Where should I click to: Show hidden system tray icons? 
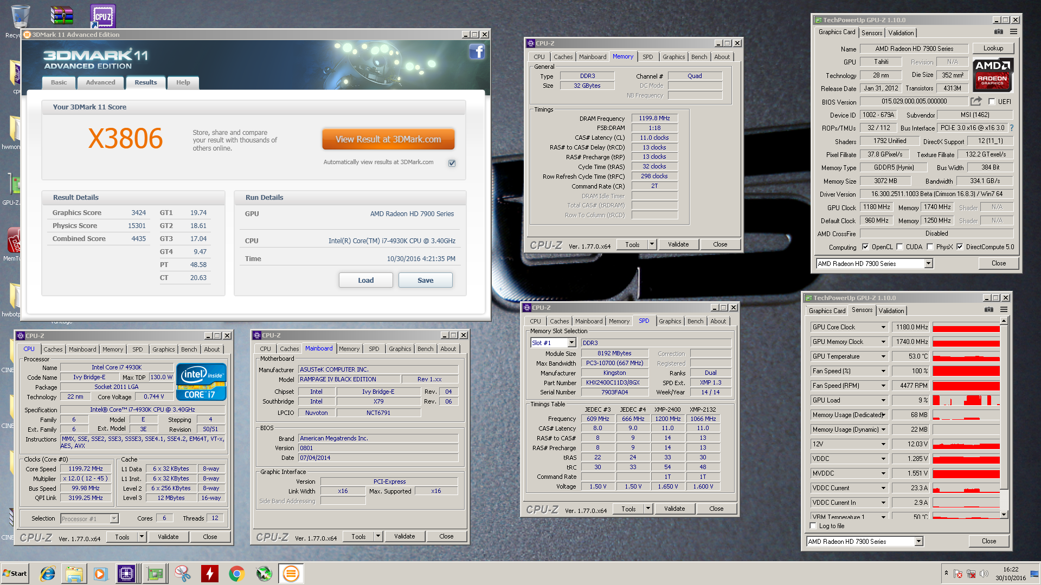pos(946,573)
